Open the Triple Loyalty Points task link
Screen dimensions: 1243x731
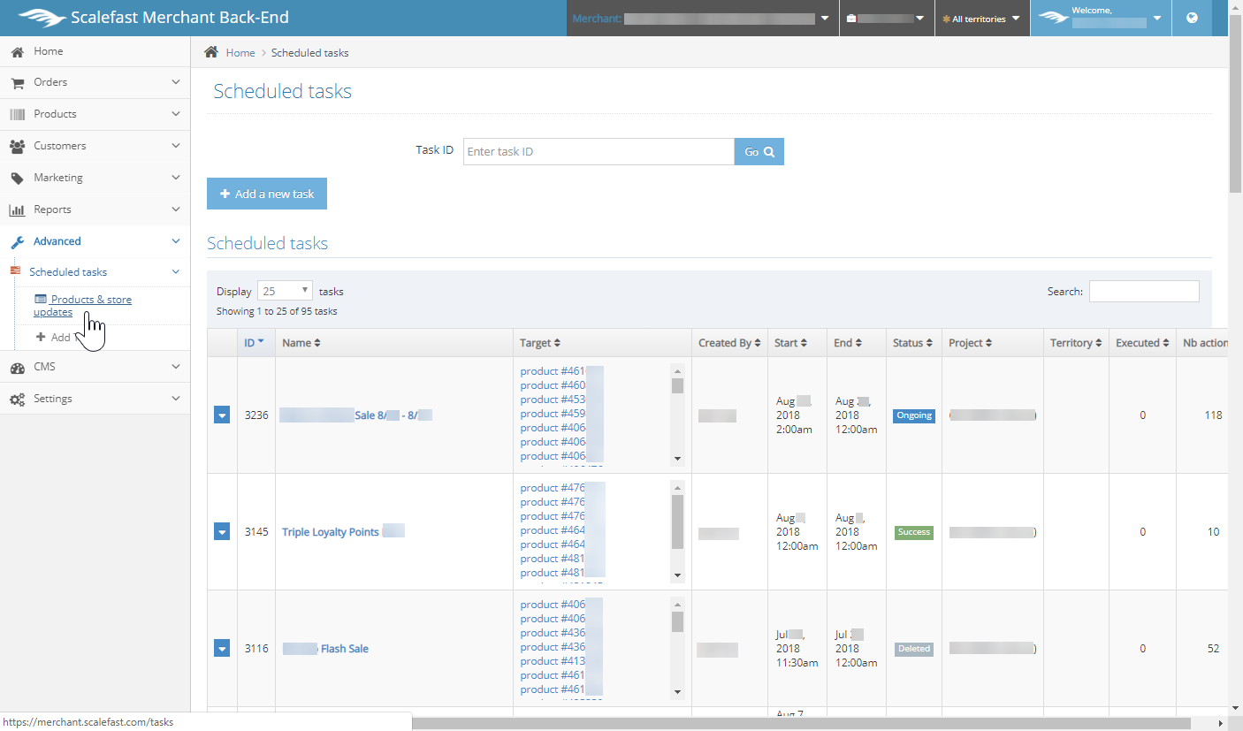[x=330, y=532]
